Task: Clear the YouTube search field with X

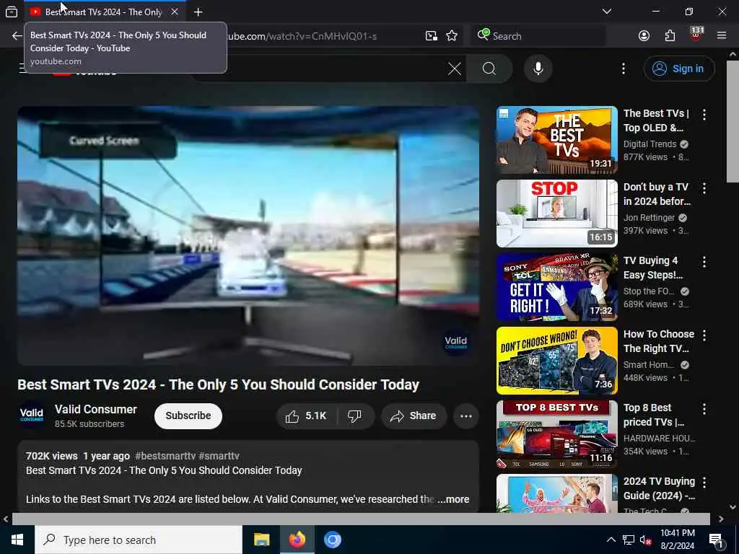Action: pos(455,69)
